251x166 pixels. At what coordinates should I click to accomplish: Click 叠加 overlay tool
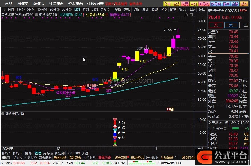[x=127, y=10]
